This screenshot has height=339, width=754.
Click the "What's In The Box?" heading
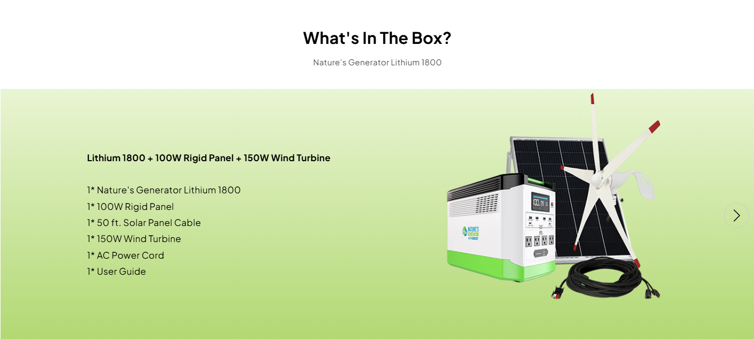[377, 38]
